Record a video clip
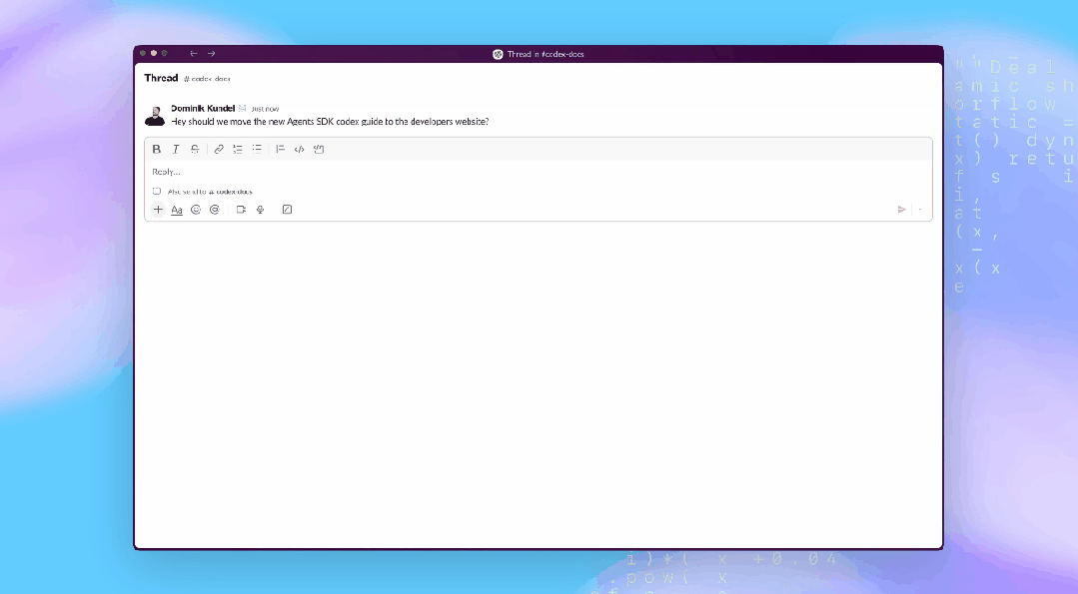 [242, 210]
